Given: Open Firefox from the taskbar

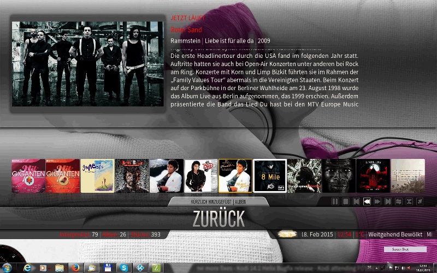Looking at the screenshot, I should point(75,268).
